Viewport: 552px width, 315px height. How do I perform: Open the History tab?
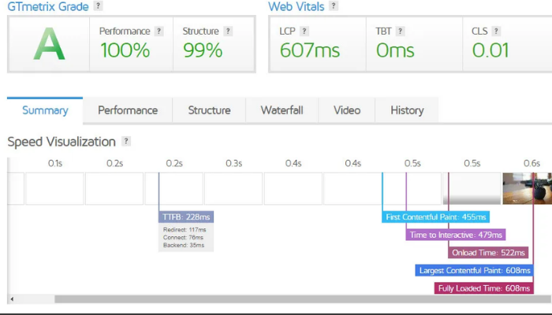point(407,110)
